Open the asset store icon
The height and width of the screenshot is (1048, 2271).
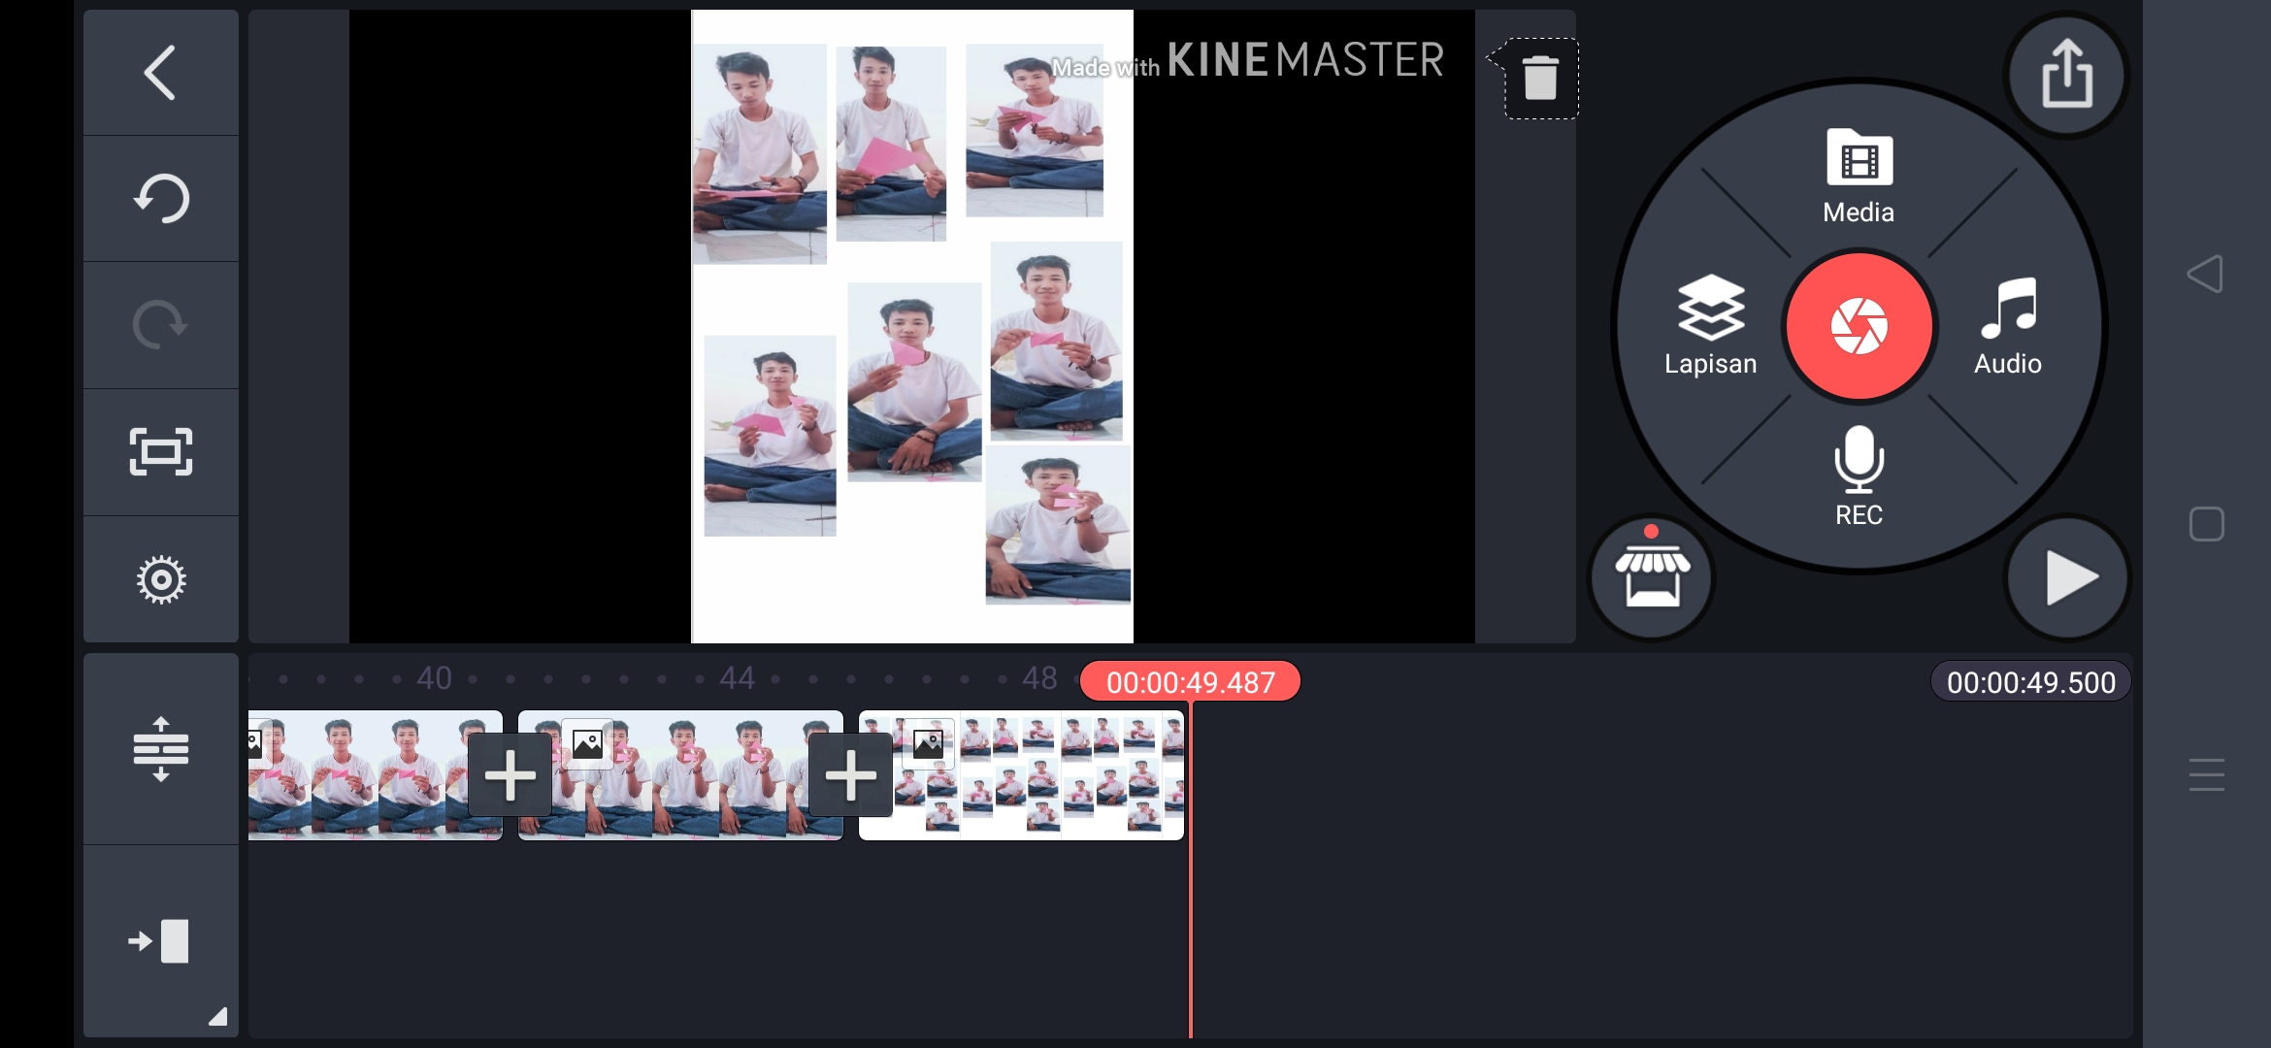(x=1651, y=576)
